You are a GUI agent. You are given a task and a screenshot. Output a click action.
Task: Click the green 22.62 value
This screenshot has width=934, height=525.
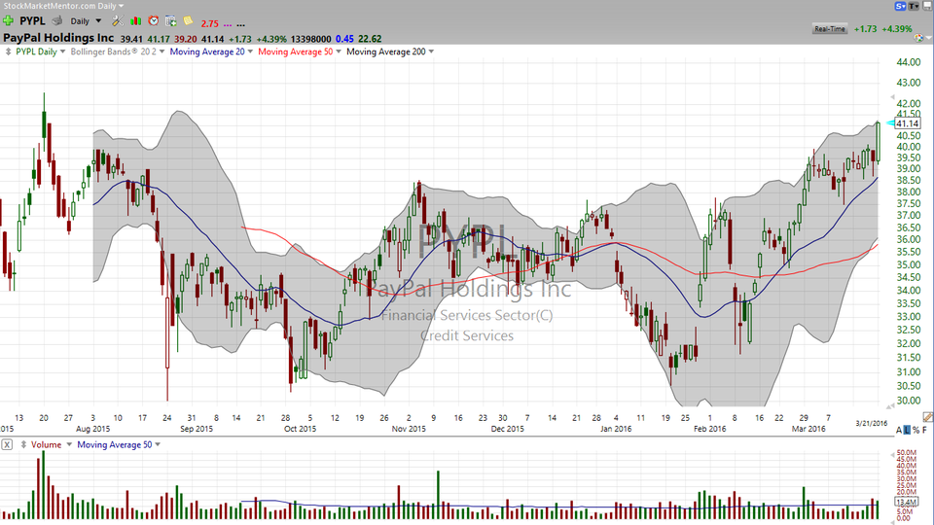coord(370,39)
